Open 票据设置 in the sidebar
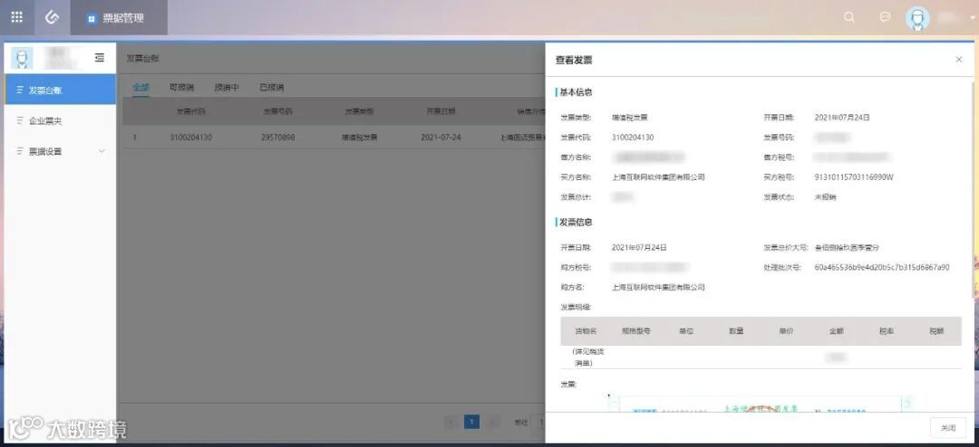The image size is (979, 447). point(60,151)
